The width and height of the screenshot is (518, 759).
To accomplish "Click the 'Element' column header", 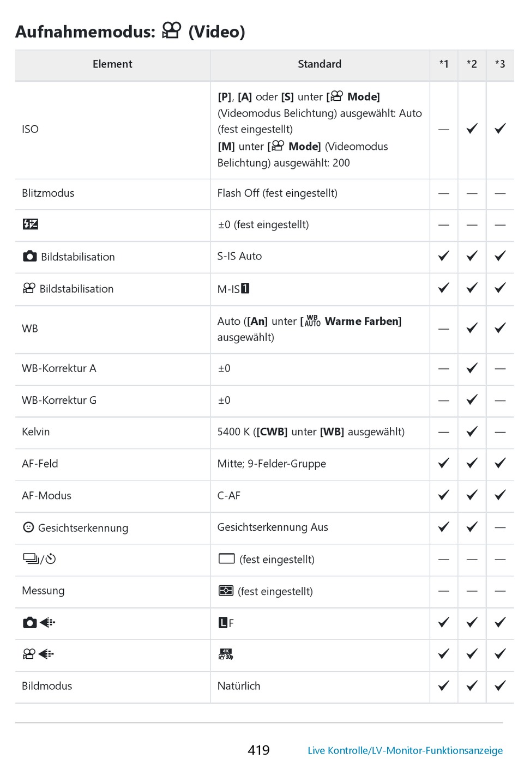I will [x=112, y=64].
